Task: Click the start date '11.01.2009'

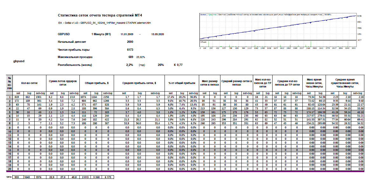Action: pyautogui.click(x=127, y=35)
